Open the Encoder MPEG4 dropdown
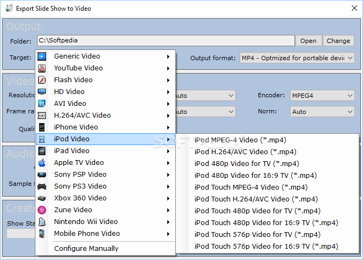 pyautogui.click(x=322, y=96)
